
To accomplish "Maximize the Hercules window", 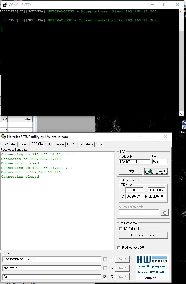I will (152, 137).
